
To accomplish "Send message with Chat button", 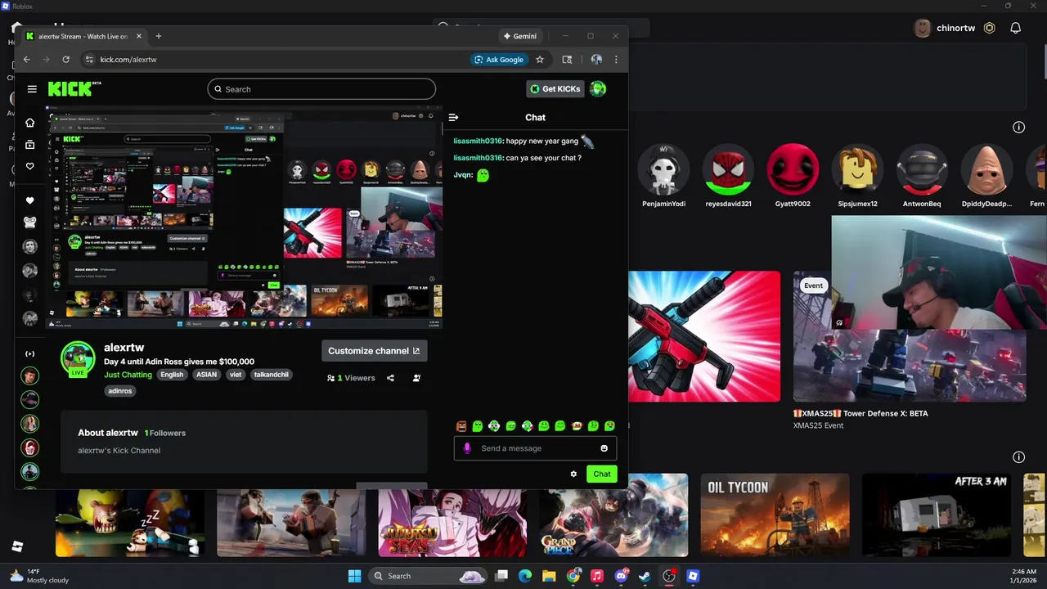I will (602, 474).
